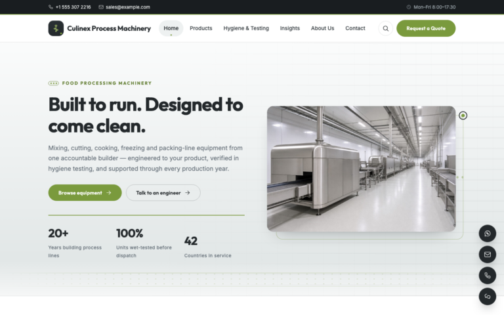Click the 100% statistic
This screenshot has width=504, height=315.
129,234
